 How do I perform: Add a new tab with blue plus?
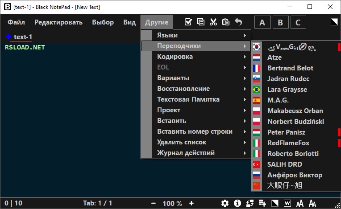(8, 37)
